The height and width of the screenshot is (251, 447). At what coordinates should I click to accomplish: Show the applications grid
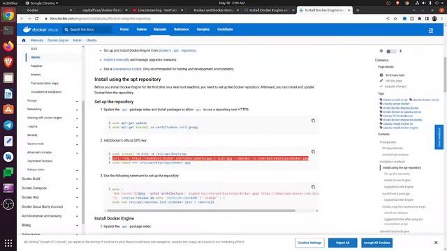pyautogui.click(x=8, y=243)
